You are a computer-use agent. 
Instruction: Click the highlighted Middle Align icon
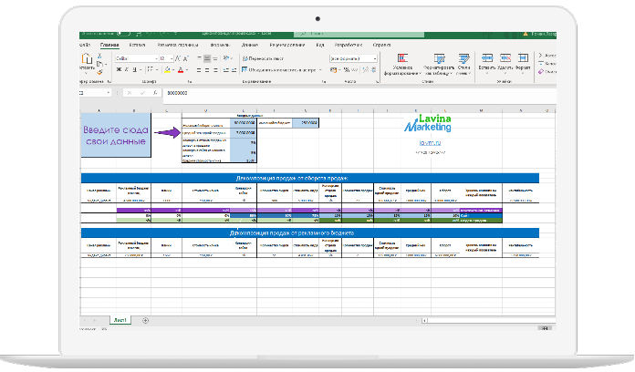[207, 58]
